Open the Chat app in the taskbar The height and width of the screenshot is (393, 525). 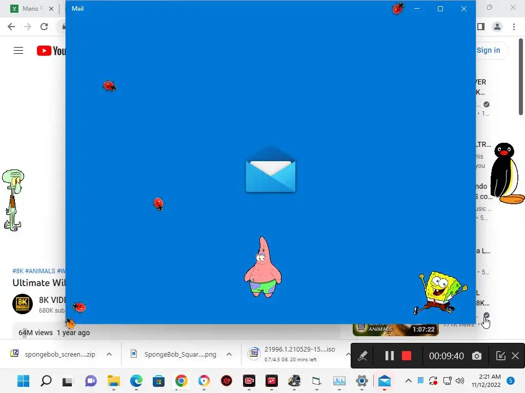[90, 381]
